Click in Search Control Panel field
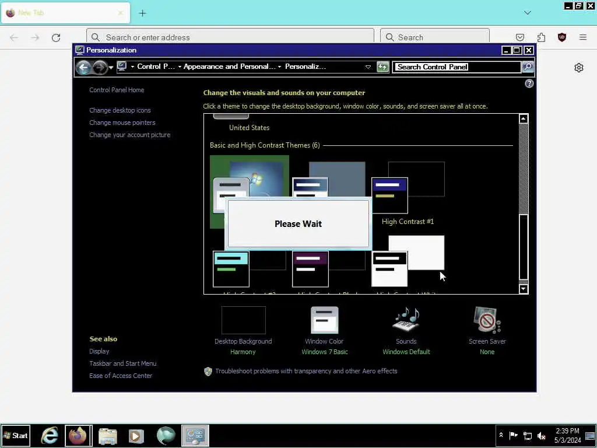Viewport: 597px width, 448px height. tap(456, 67)
